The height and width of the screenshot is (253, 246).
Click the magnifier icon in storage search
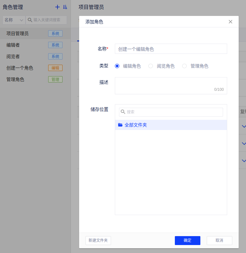pyautogui.click(x=123, y=112)
